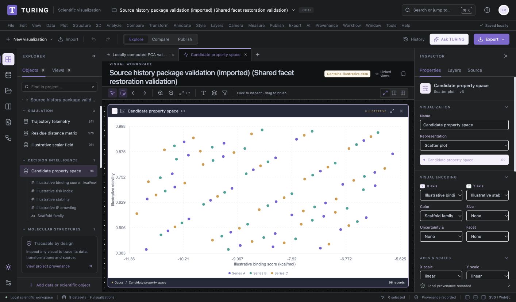
Task: Expand the Candidate property space card
Action: [392, 111]
